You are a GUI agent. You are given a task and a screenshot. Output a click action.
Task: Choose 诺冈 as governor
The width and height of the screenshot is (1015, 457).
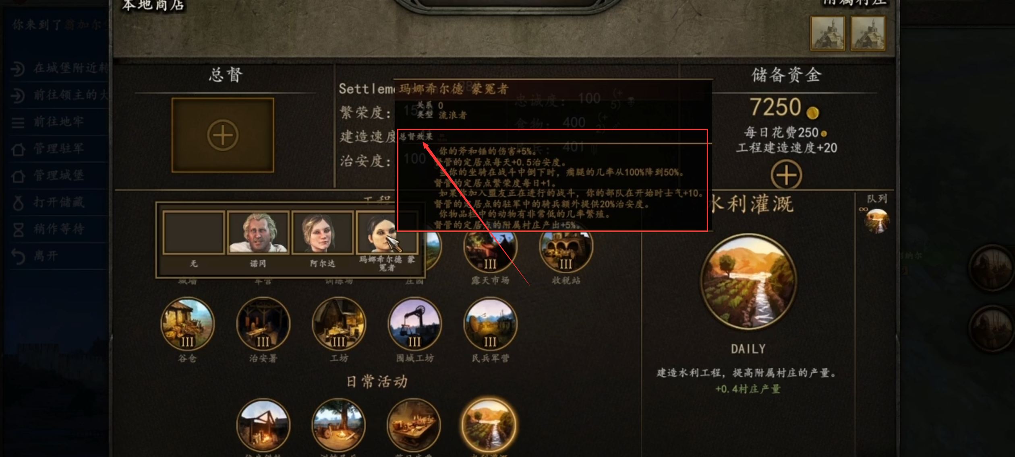coord(258,233)
